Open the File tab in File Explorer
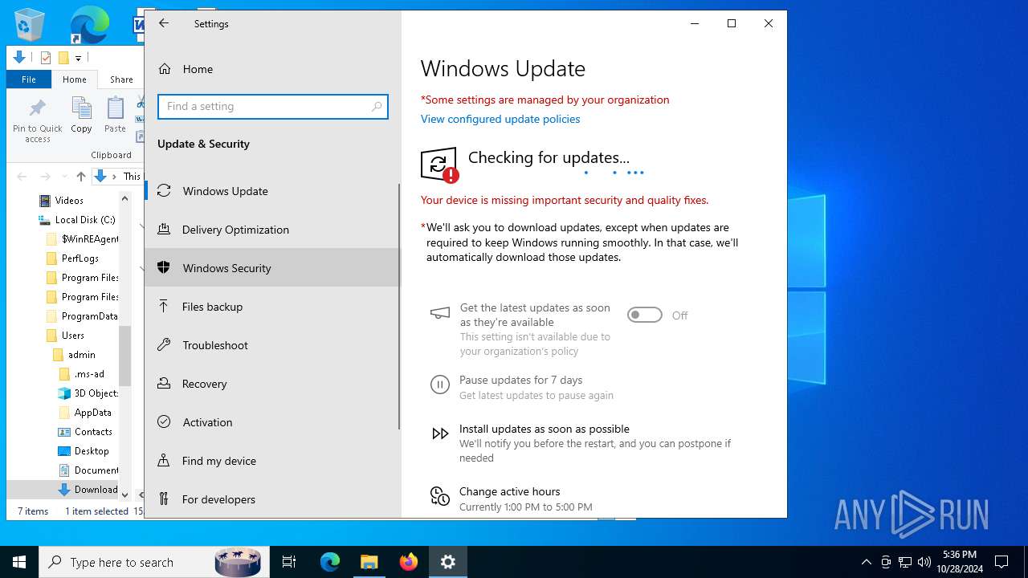Viewport: 1028px width, 578px height. click(29, 79)
